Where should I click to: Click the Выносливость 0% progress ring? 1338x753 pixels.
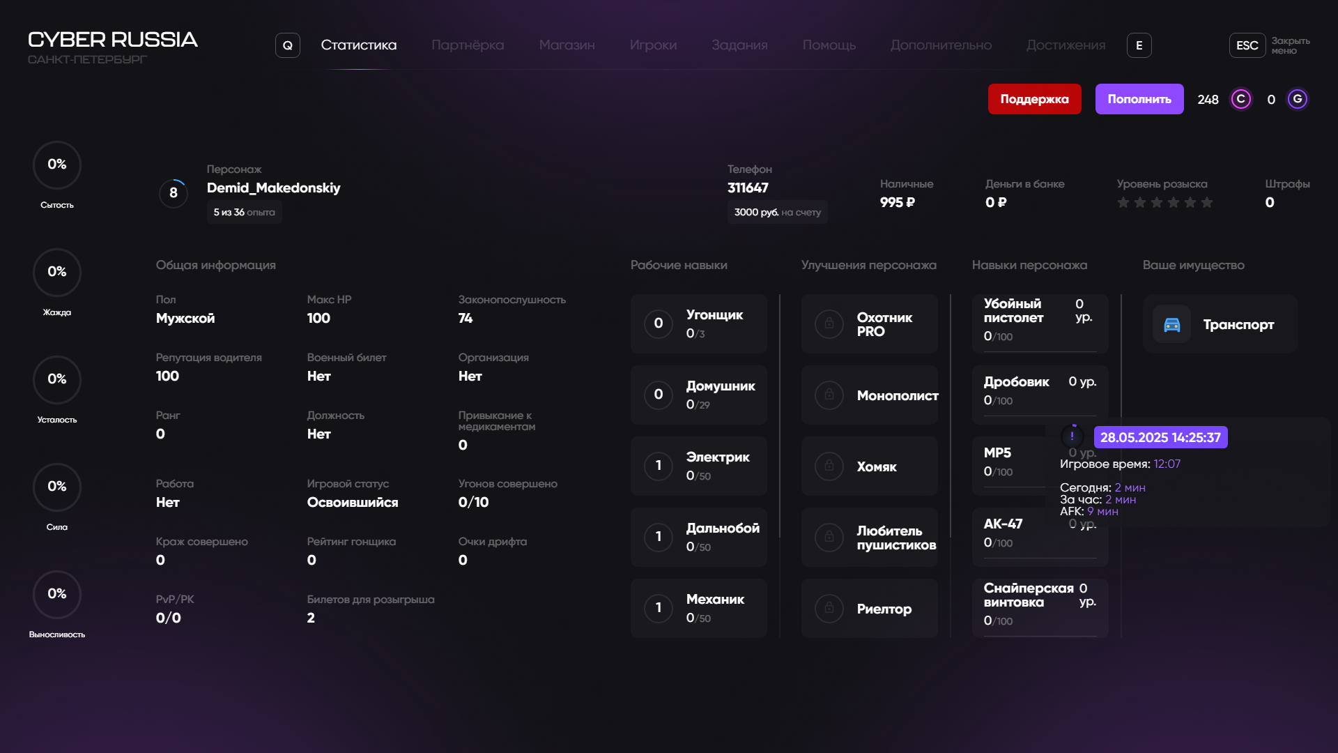coord(57,595)
